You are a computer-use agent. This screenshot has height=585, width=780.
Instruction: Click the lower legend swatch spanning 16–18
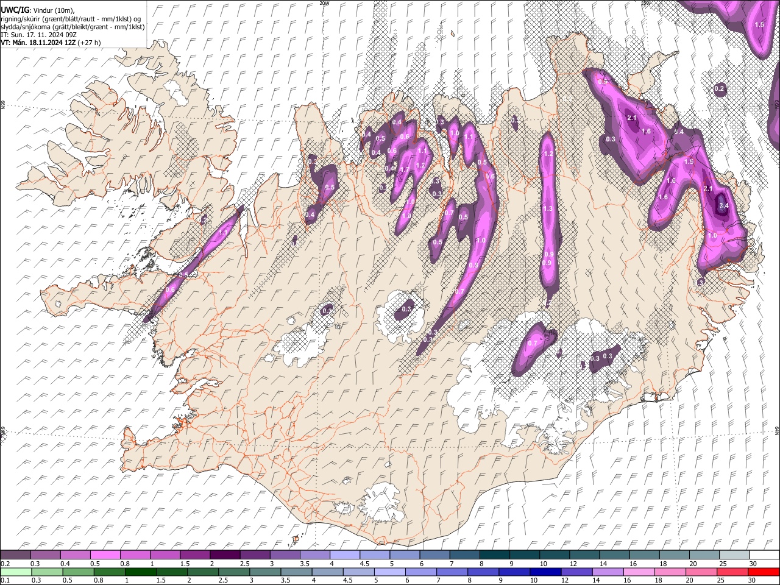638,572
